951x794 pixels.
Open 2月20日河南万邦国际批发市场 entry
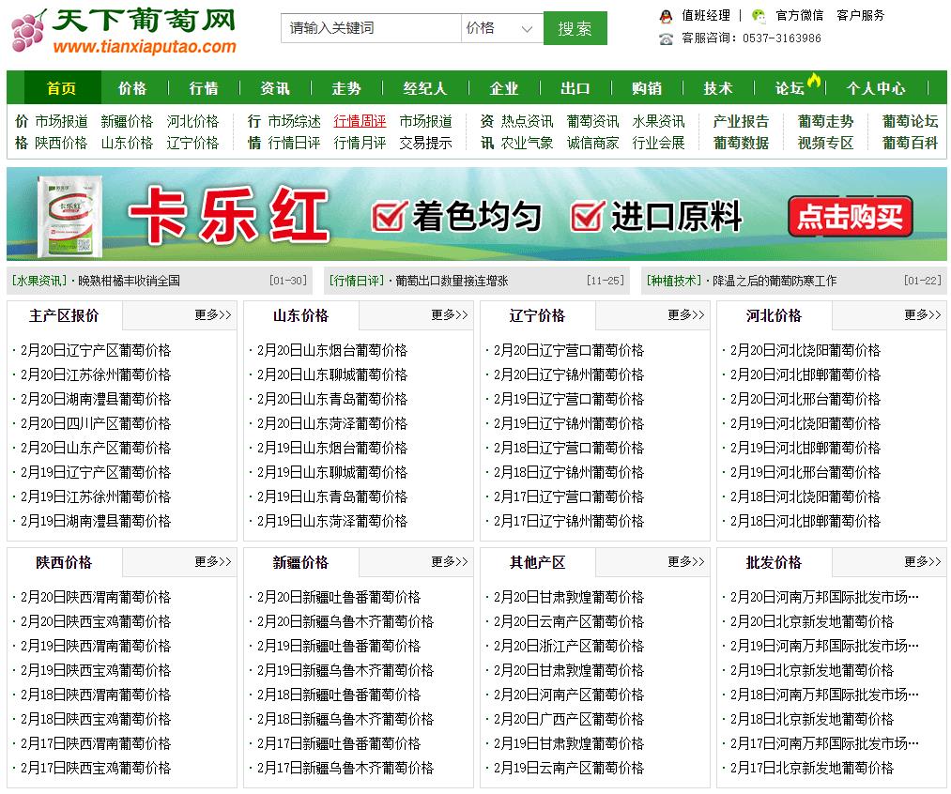pyautogui.click(x=825, y=597)
